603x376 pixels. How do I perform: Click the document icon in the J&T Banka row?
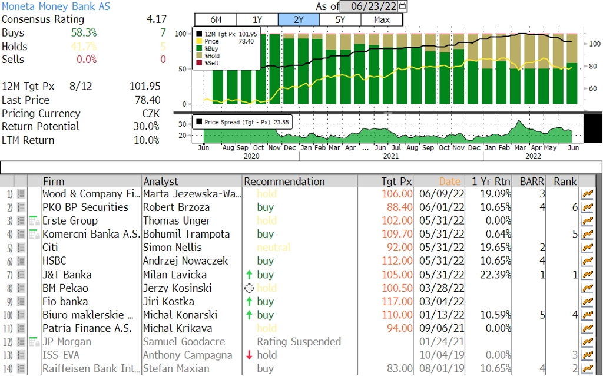point(21,275)
